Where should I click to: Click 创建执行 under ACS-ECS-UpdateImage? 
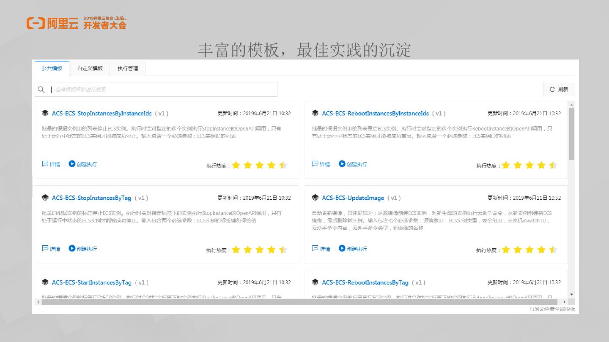[357, 249]
